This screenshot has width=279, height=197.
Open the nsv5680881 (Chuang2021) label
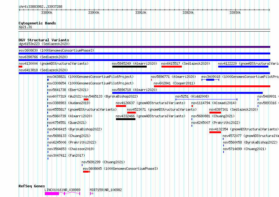(213, 116)
